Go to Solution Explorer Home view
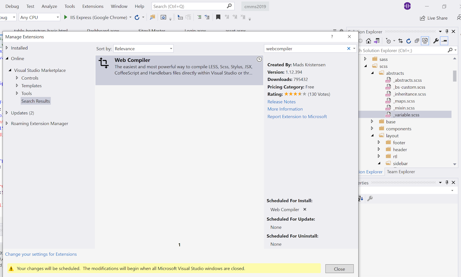Image resolution: width=461 pixels, height=277 pixels. coord(369,41)
